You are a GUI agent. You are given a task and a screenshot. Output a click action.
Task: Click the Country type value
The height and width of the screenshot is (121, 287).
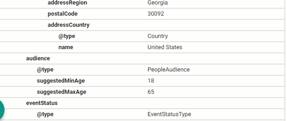[x=158, y=36]
